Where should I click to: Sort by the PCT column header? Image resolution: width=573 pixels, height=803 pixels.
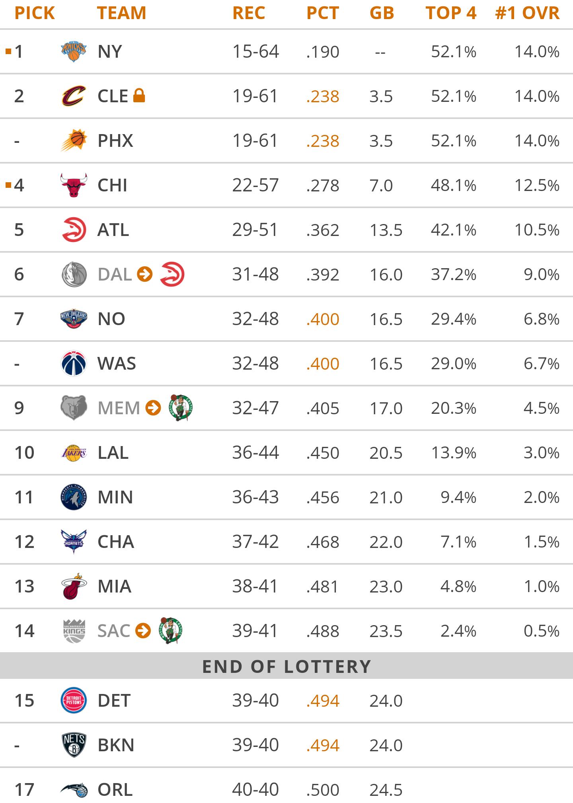pyautogui.click(x=323, y=13)
